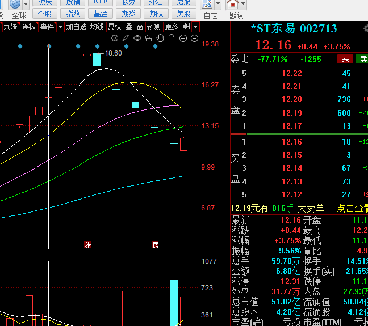
Task: Open the 全球 globe market icon
Action: click(x=15, y=4)
